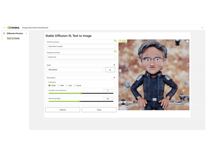Copy the Positive prompt text icon

115,41
